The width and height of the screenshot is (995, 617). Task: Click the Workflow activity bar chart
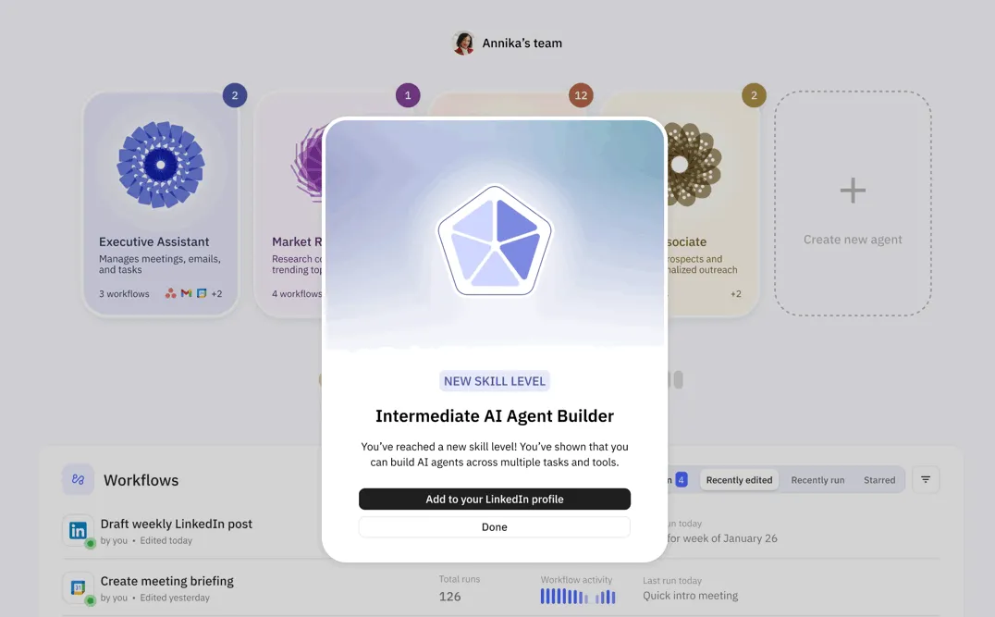click(x=578, y=596)
